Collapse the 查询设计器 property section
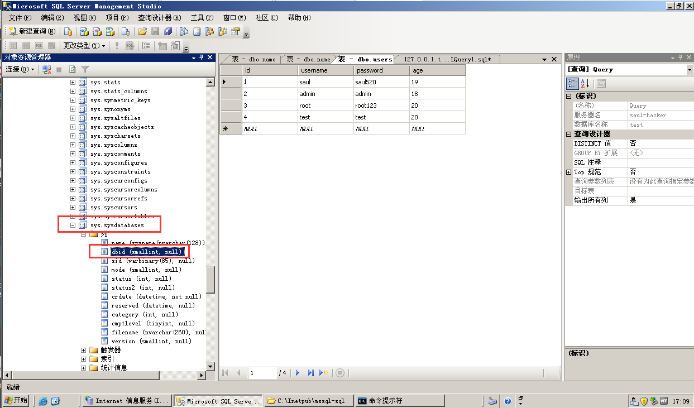This screenshot has height=408, width=694. (569, 134)
